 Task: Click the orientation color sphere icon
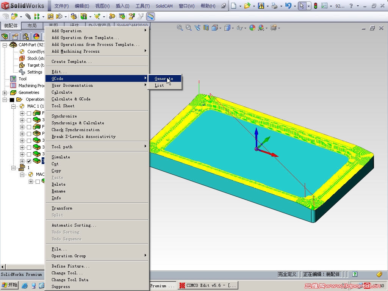(x=252, y=28)
